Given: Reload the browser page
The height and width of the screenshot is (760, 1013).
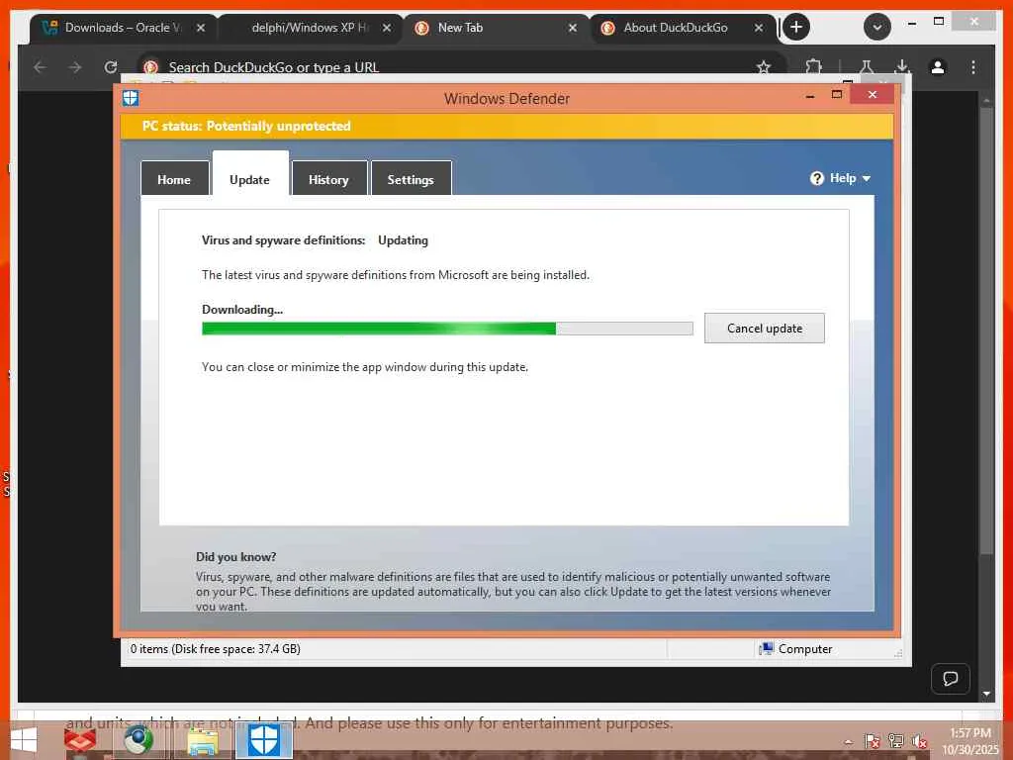Looking at the screenshot, I should 111,67.
